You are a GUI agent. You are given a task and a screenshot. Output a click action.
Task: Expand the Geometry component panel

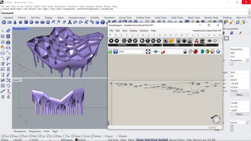pyautogui.click(x=137, y=45)
